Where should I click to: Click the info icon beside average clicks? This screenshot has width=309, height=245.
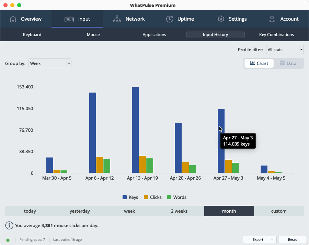point(9,225)
